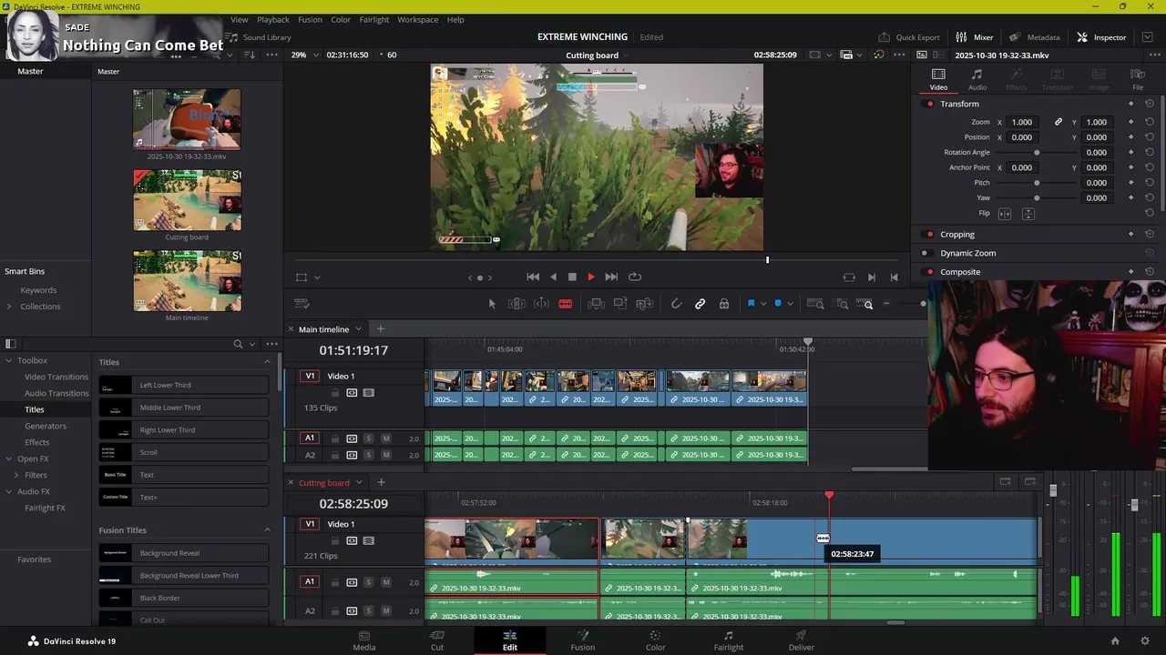
Task: Collapse the Fusion Titles section
Action: 267,530
